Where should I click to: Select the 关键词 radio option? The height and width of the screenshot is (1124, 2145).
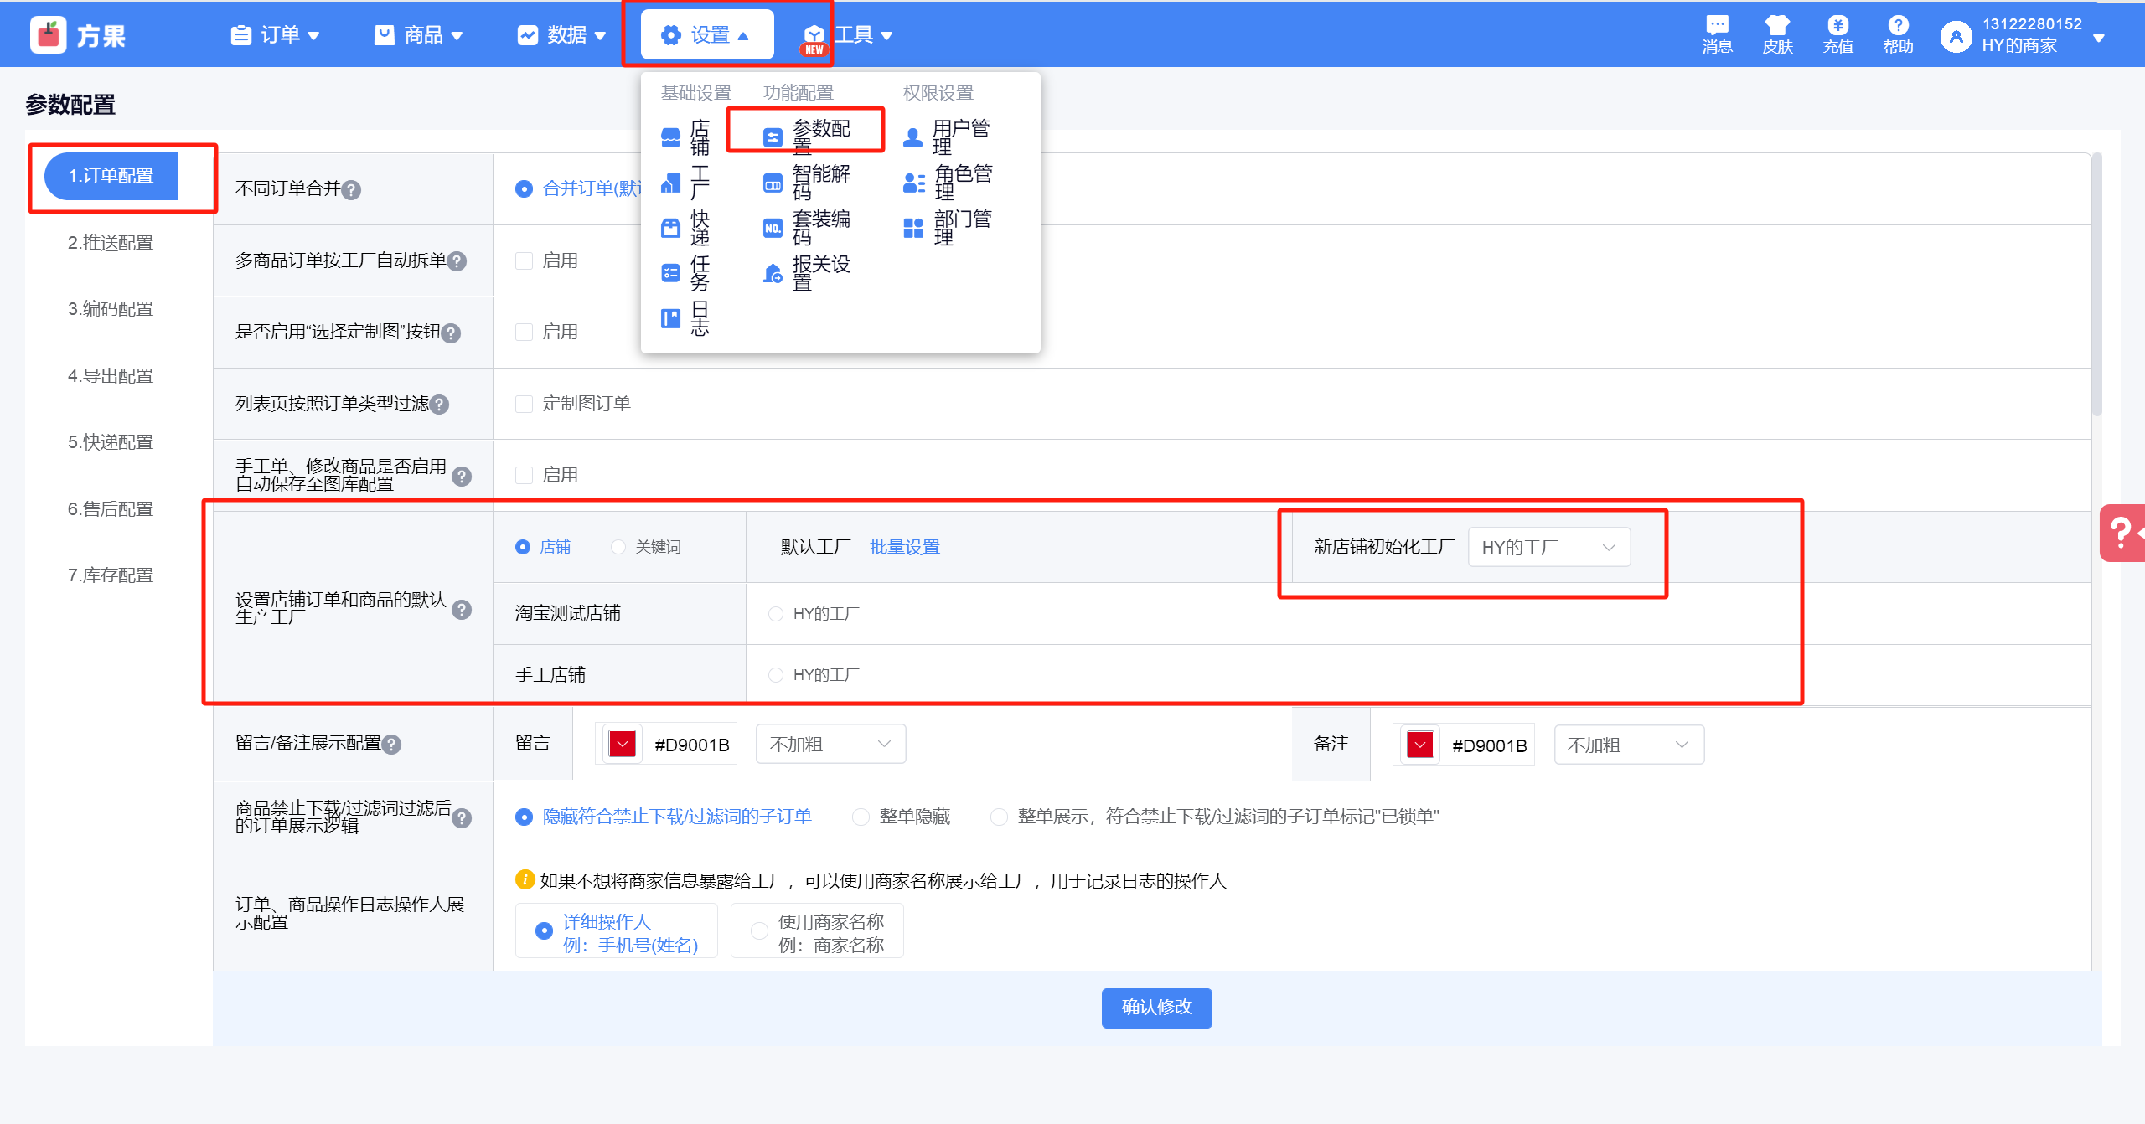point(618,547)
